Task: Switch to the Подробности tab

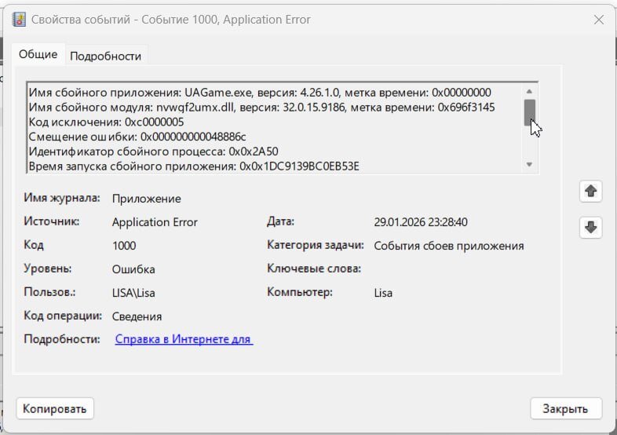Action: pyautogui.click(x=105, y=56)
